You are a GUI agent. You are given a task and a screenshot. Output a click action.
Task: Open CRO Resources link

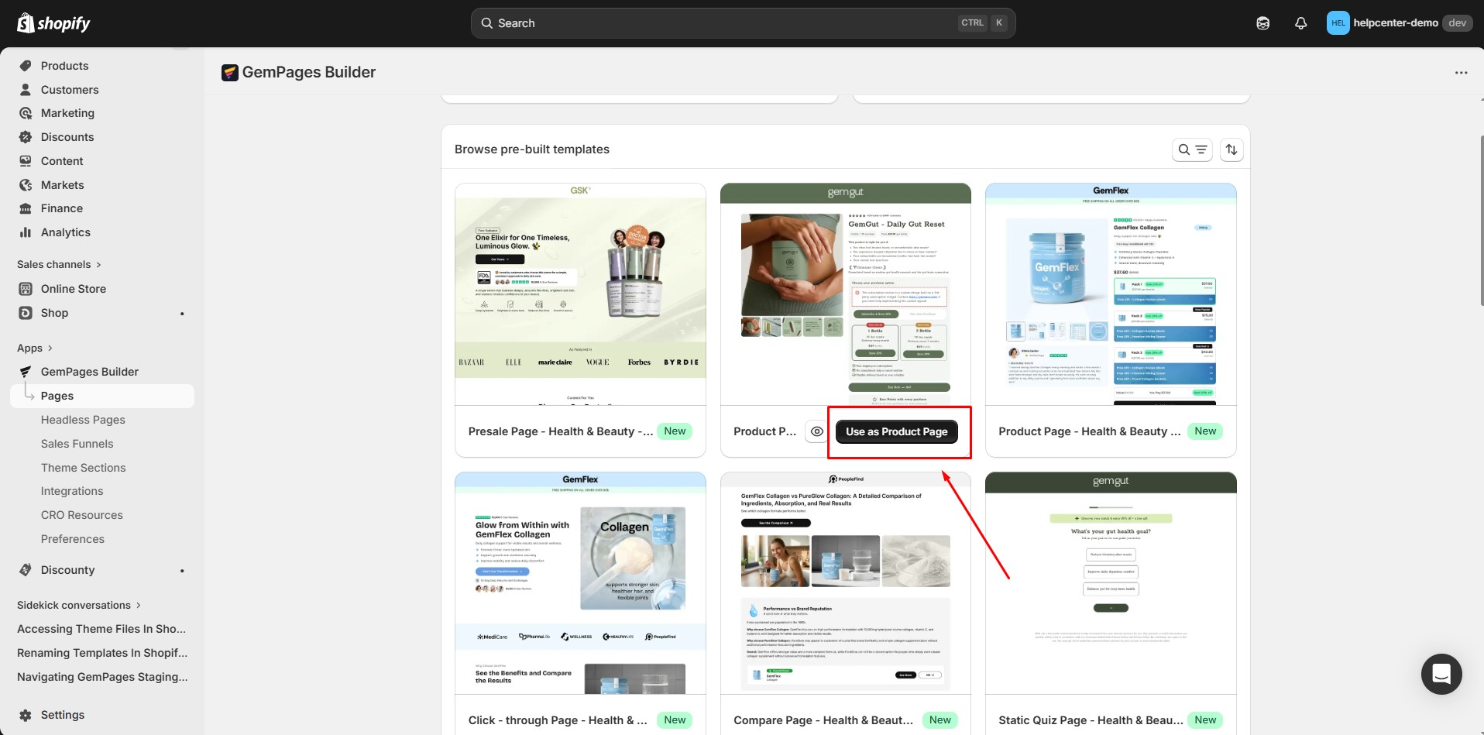pyautogui.click(x=81, y=514)
